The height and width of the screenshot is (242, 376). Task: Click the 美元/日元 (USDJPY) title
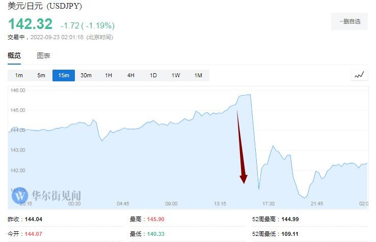[45, 7]
